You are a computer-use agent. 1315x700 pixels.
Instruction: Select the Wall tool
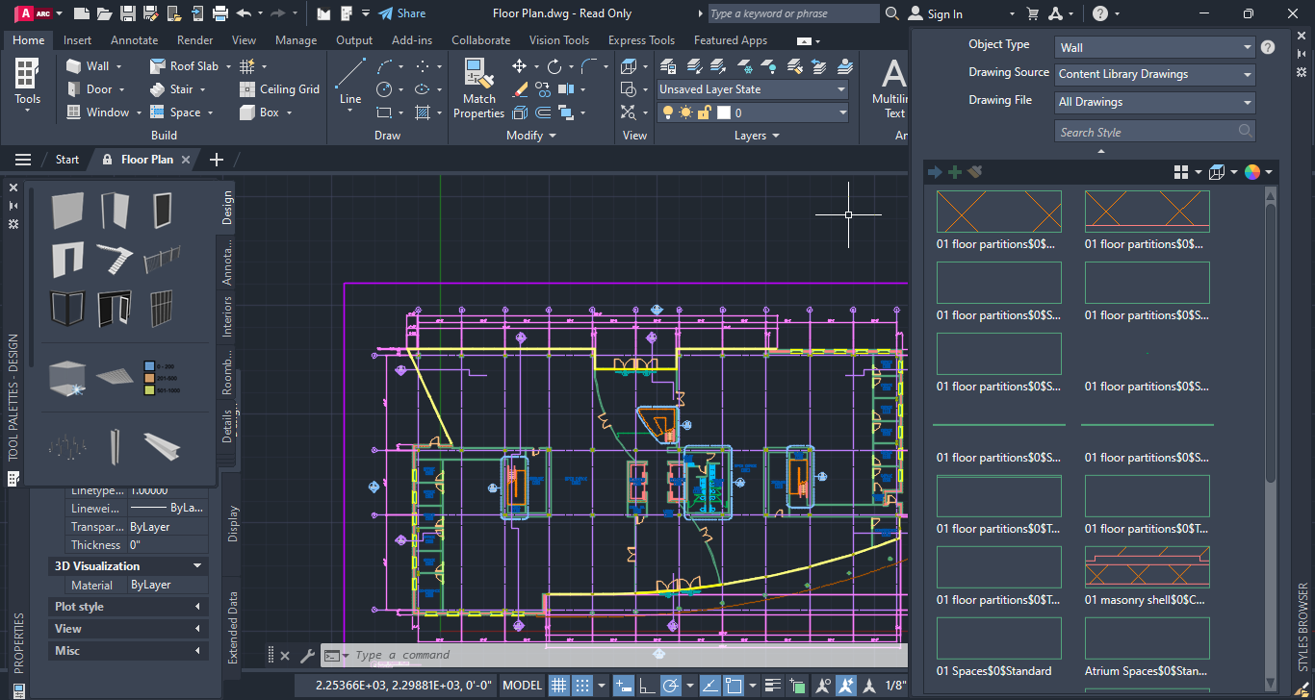89,65
